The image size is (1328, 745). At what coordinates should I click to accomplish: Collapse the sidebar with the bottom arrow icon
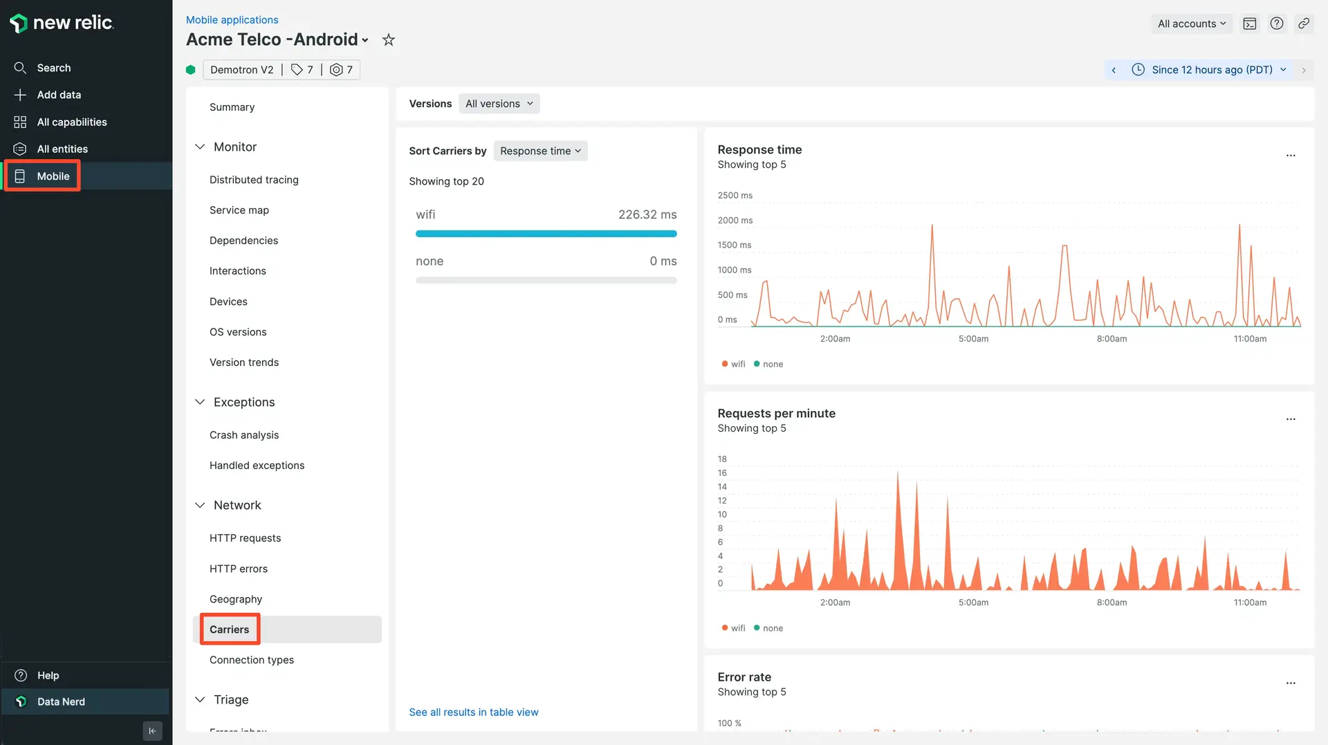(x=152, y=730)
